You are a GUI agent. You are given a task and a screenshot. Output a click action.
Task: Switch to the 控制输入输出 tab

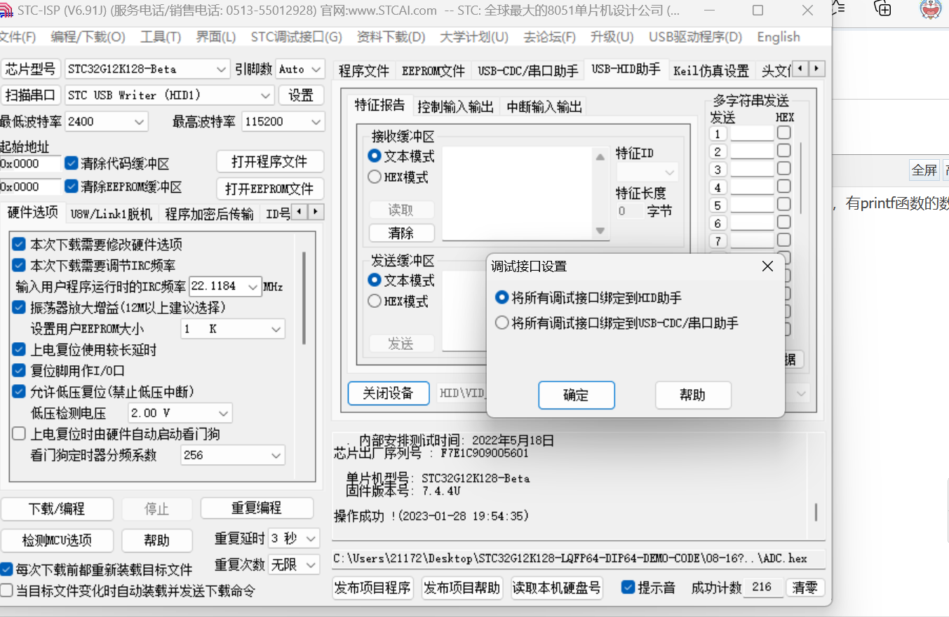pos(456,107)
